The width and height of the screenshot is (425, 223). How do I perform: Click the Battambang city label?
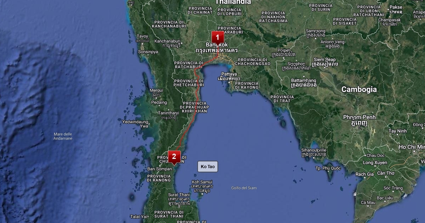[304, 81]
